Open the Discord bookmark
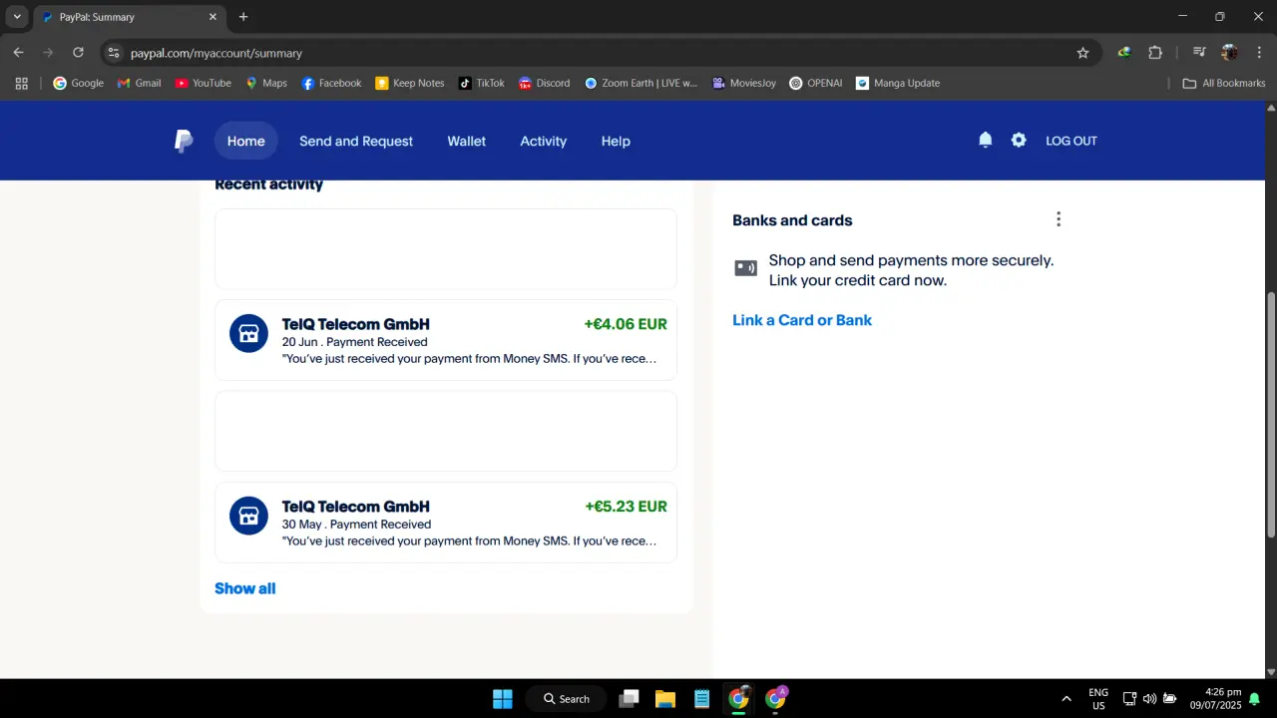This screenshot has height=718, width=1277. [x=545, y=83]
